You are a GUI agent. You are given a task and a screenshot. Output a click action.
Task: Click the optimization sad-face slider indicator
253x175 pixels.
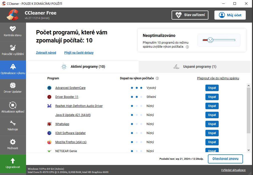point(210,40)
